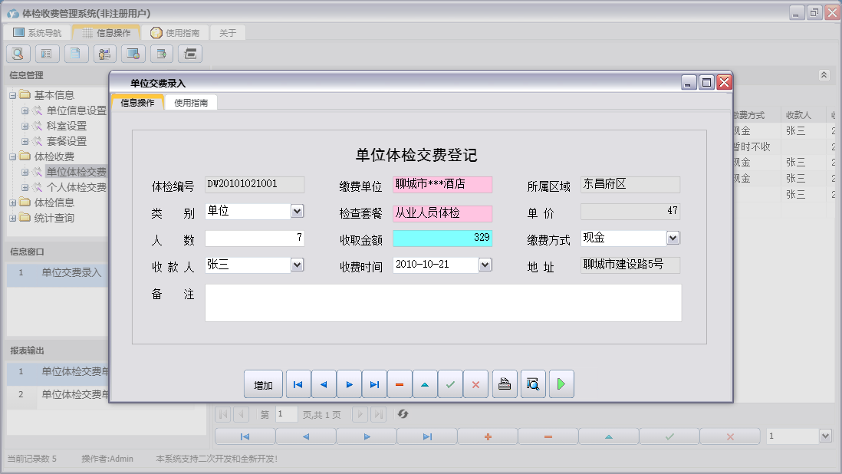Select the magnifier search icon on the toolbar
The width and height of the screenshot is (842, 474).
click(x=18, y=54)
